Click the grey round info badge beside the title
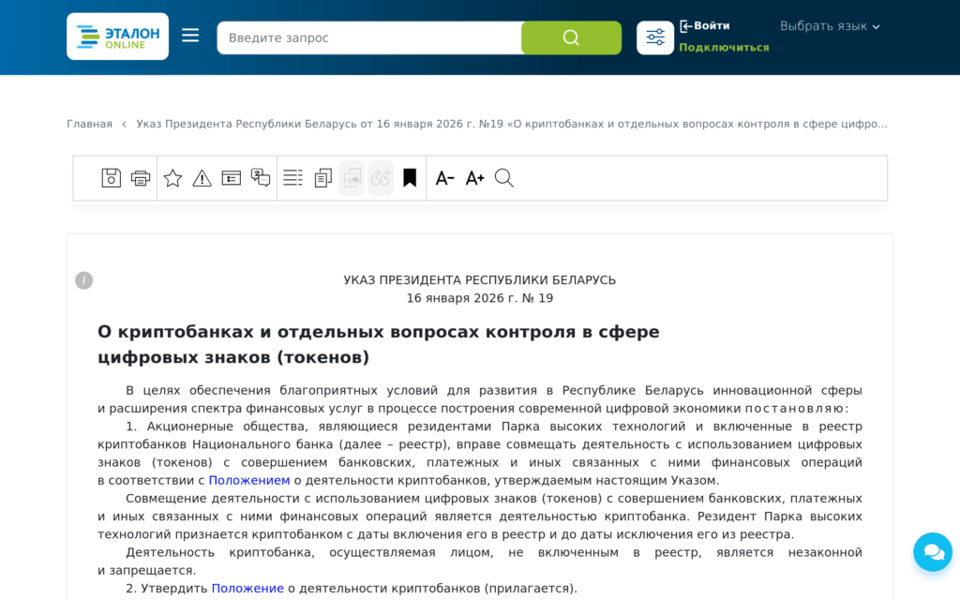The image size is (960, 600). pos(83,280)
